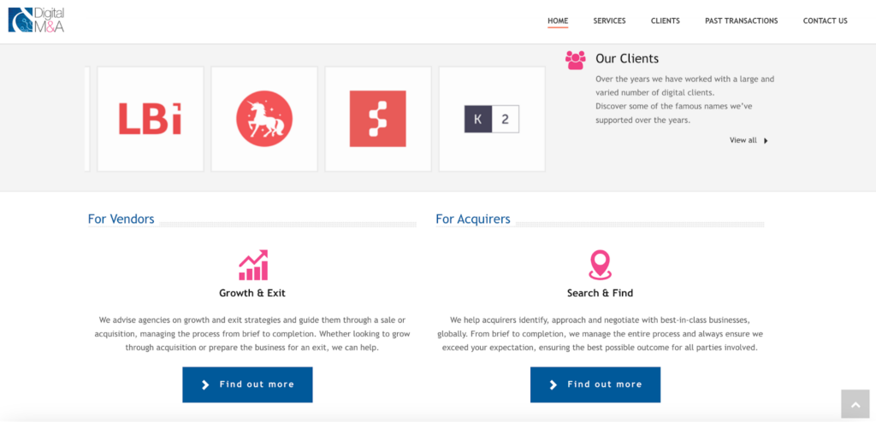Click the scroll-to-top arrow button

tap(855, 404)
